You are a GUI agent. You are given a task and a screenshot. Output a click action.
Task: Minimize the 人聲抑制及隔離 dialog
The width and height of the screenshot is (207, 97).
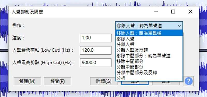pos(156,12)
